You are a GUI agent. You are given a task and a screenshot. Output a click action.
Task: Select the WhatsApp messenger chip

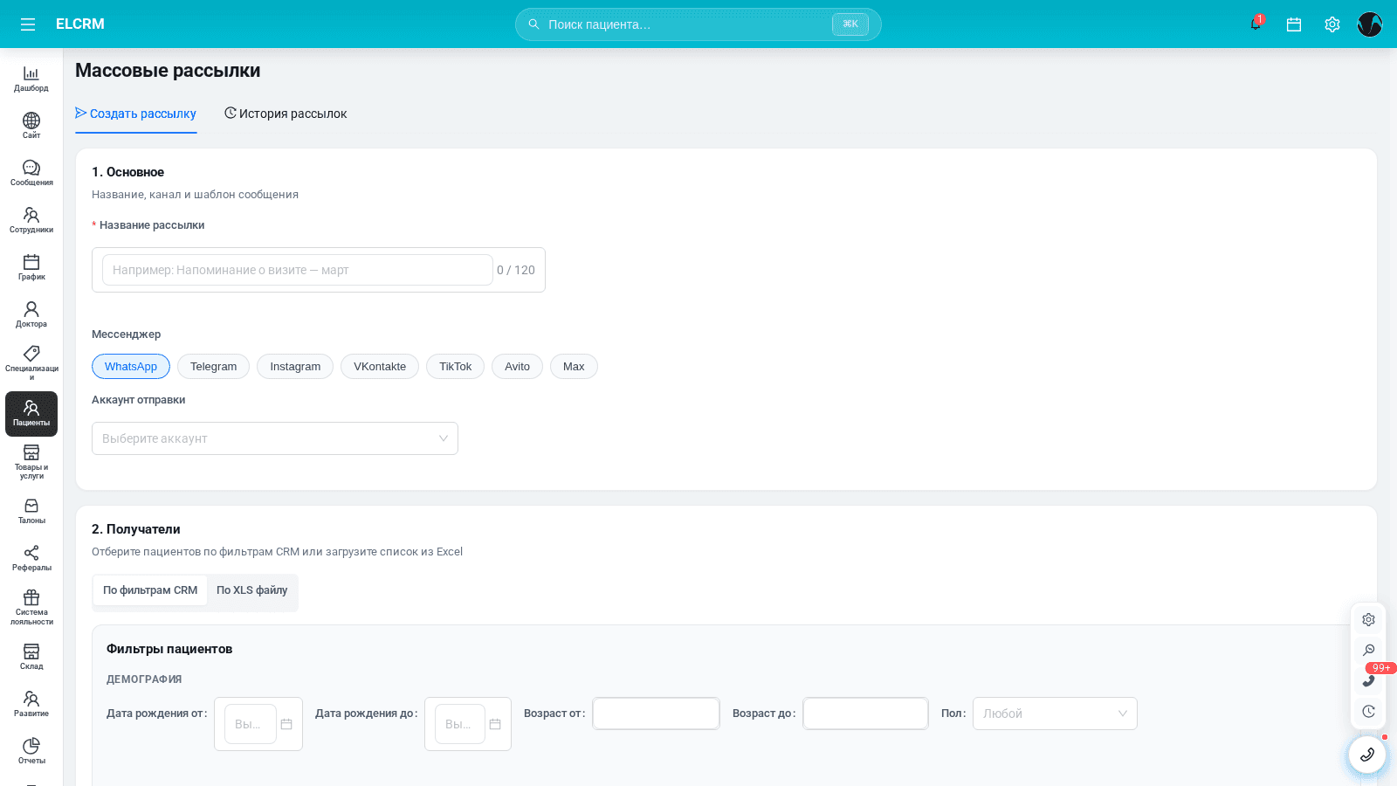pos(131,367)
